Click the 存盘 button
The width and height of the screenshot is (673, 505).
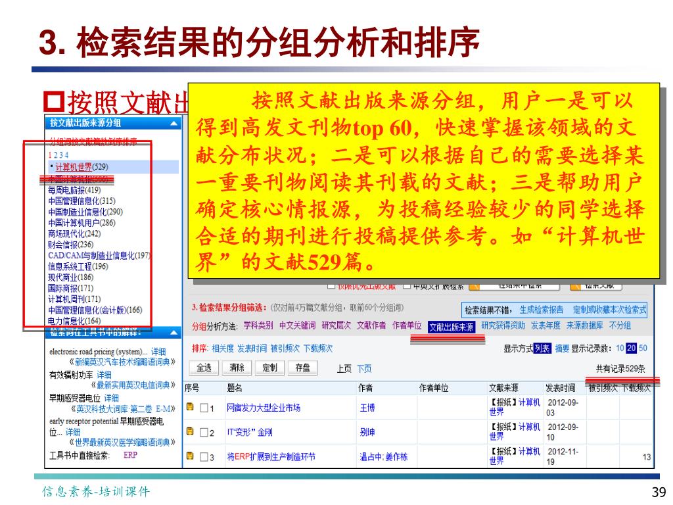point(302,368)
